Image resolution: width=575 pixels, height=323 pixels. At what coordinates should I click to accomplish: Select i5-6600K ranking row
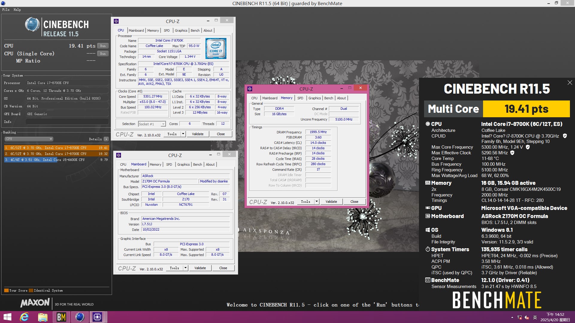coord(57,160)
